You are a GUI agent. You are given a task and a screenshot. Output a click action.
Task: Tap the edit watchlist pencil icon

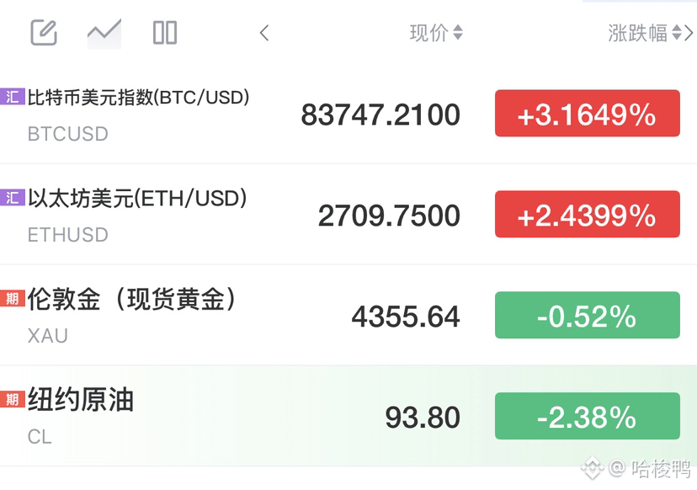(44, 33)
